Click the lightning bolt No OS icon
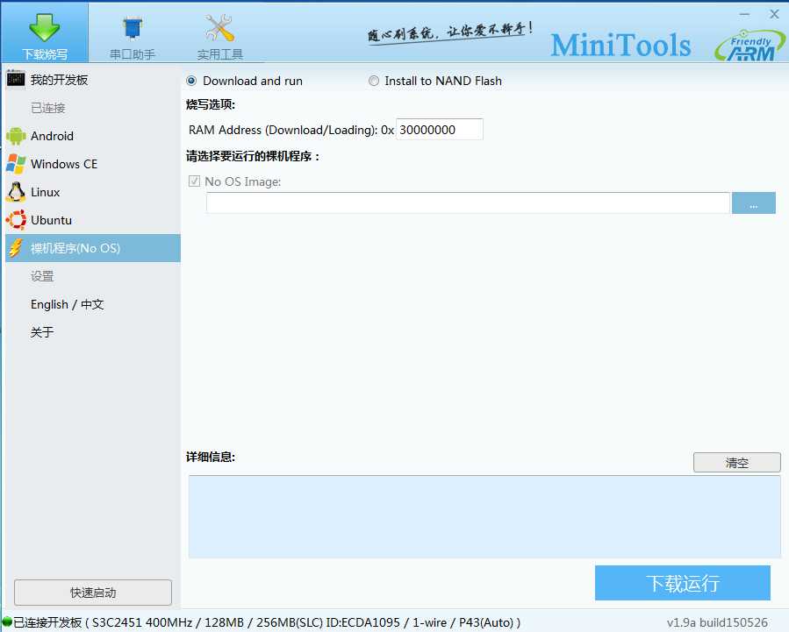Image resolution: width=789 pixels, height=632 pixels. pos(16,248)
